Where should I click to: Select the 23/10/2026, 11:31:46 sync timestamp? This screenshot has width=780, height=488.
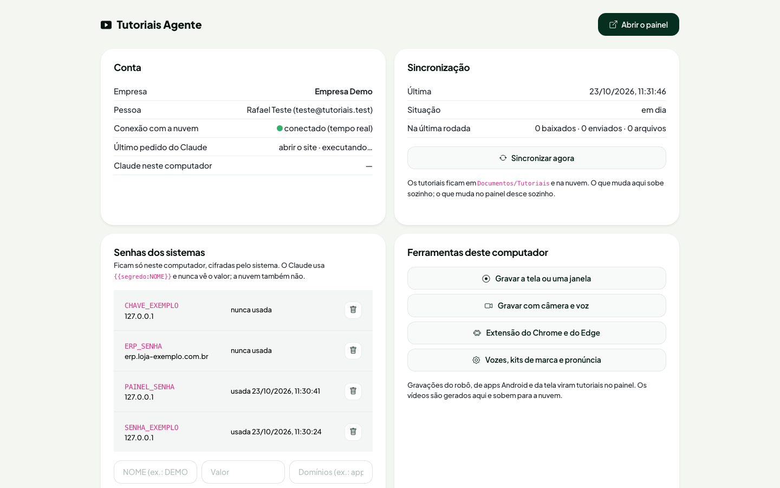628,92
